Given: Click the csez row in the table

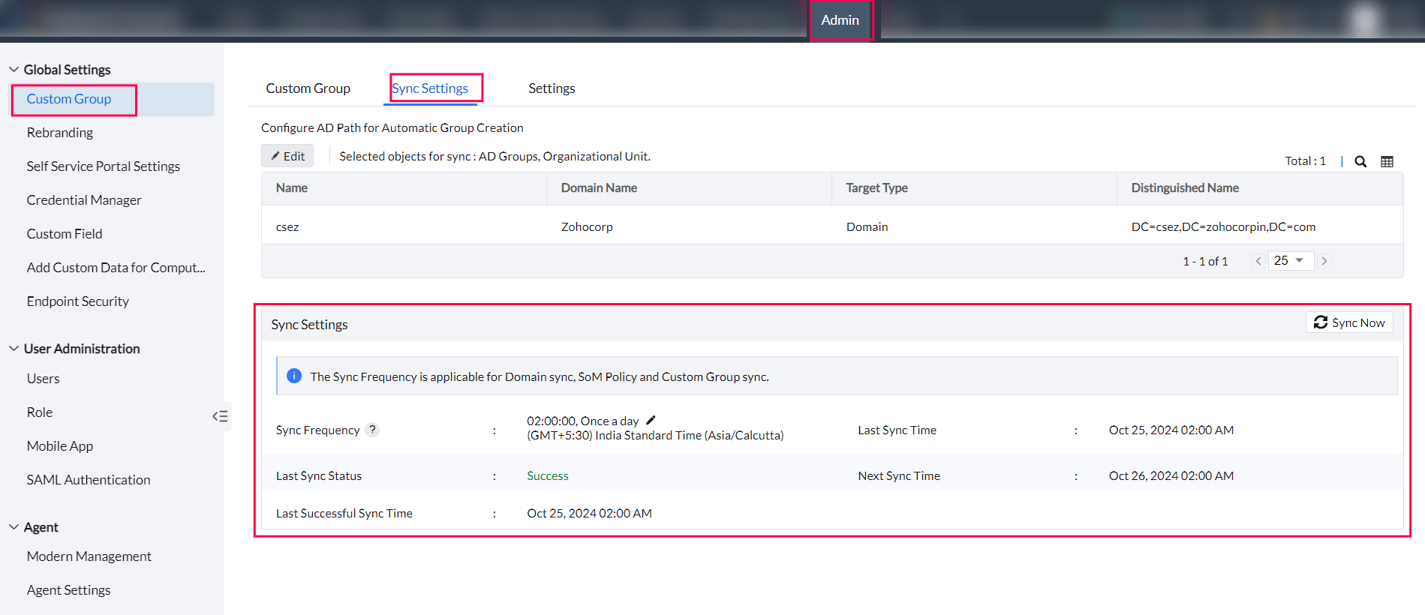Looking at the screenshot, I should click(x=287, y=226).
